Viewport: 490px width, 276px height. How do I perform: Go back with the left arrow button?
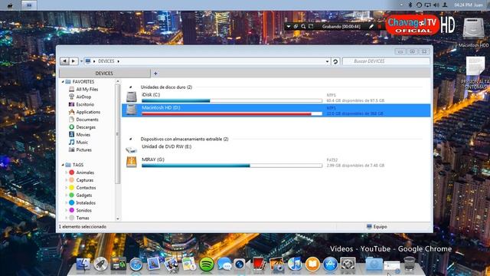(x=64, y=61)
